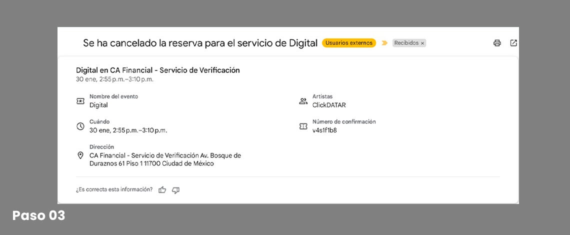Click the people icon beside Artistas
The height and width of the screenshot is (235, 570).
coord(303,101)
